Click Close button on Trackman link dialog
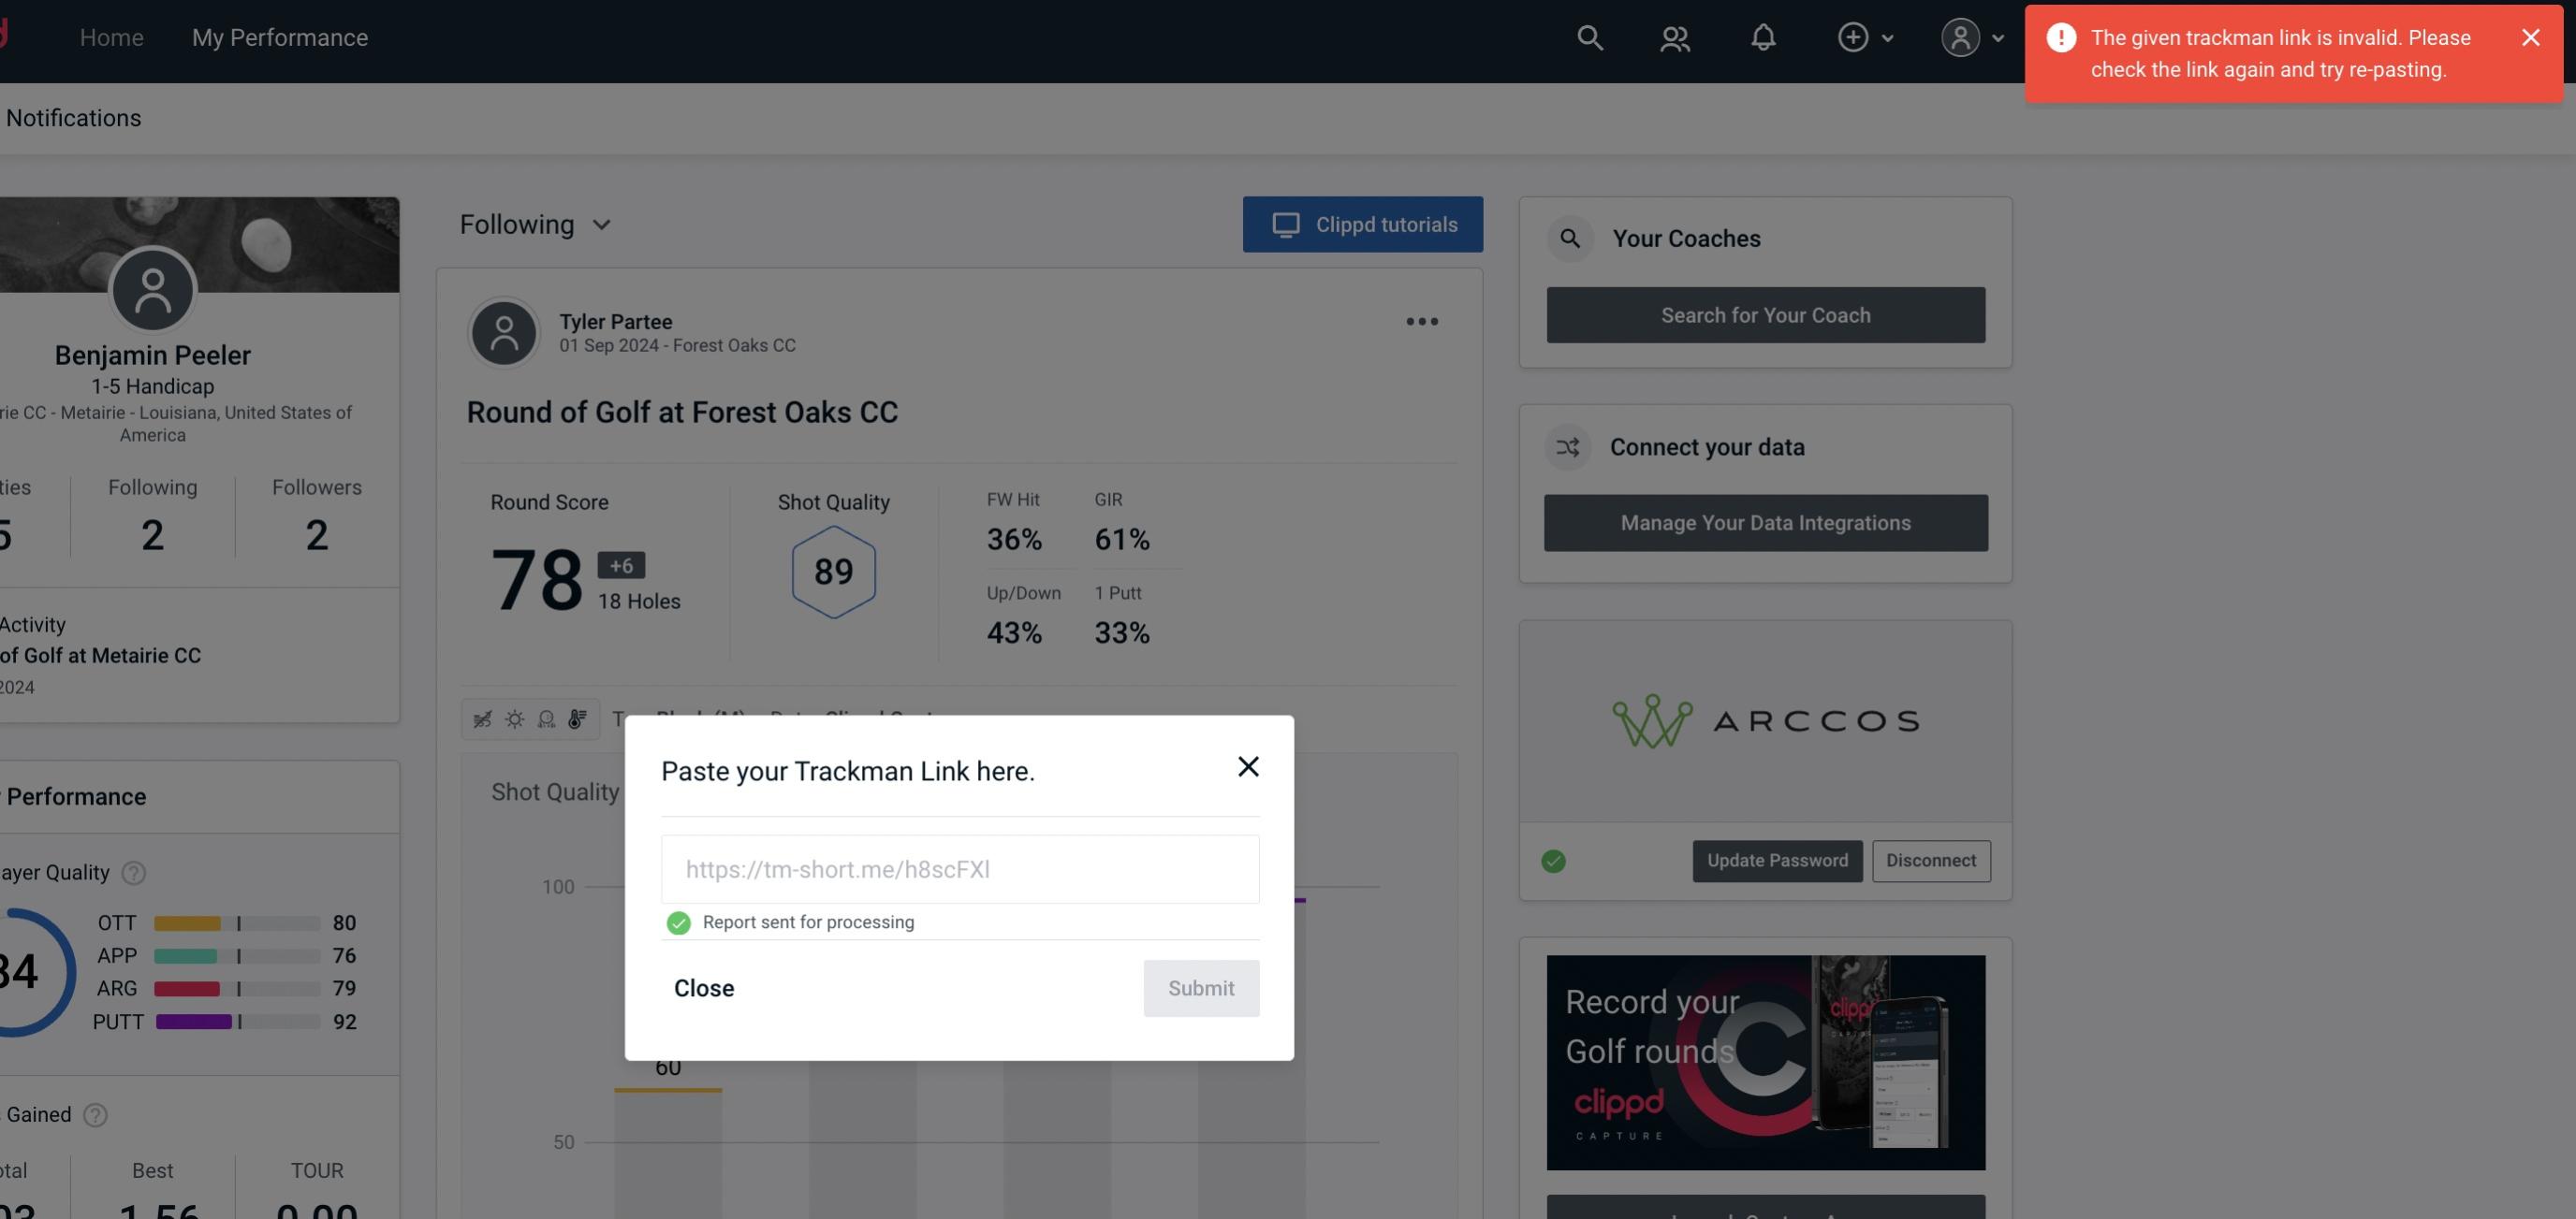The image size is (2576, 1219). click(703, 987)
